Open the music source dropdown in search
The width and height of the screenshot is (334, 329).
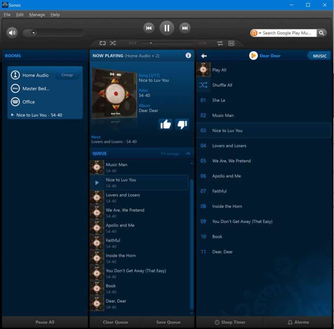(256, 33)
